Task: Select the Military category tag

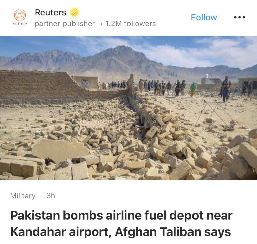Action: click(x=23, y=196)
